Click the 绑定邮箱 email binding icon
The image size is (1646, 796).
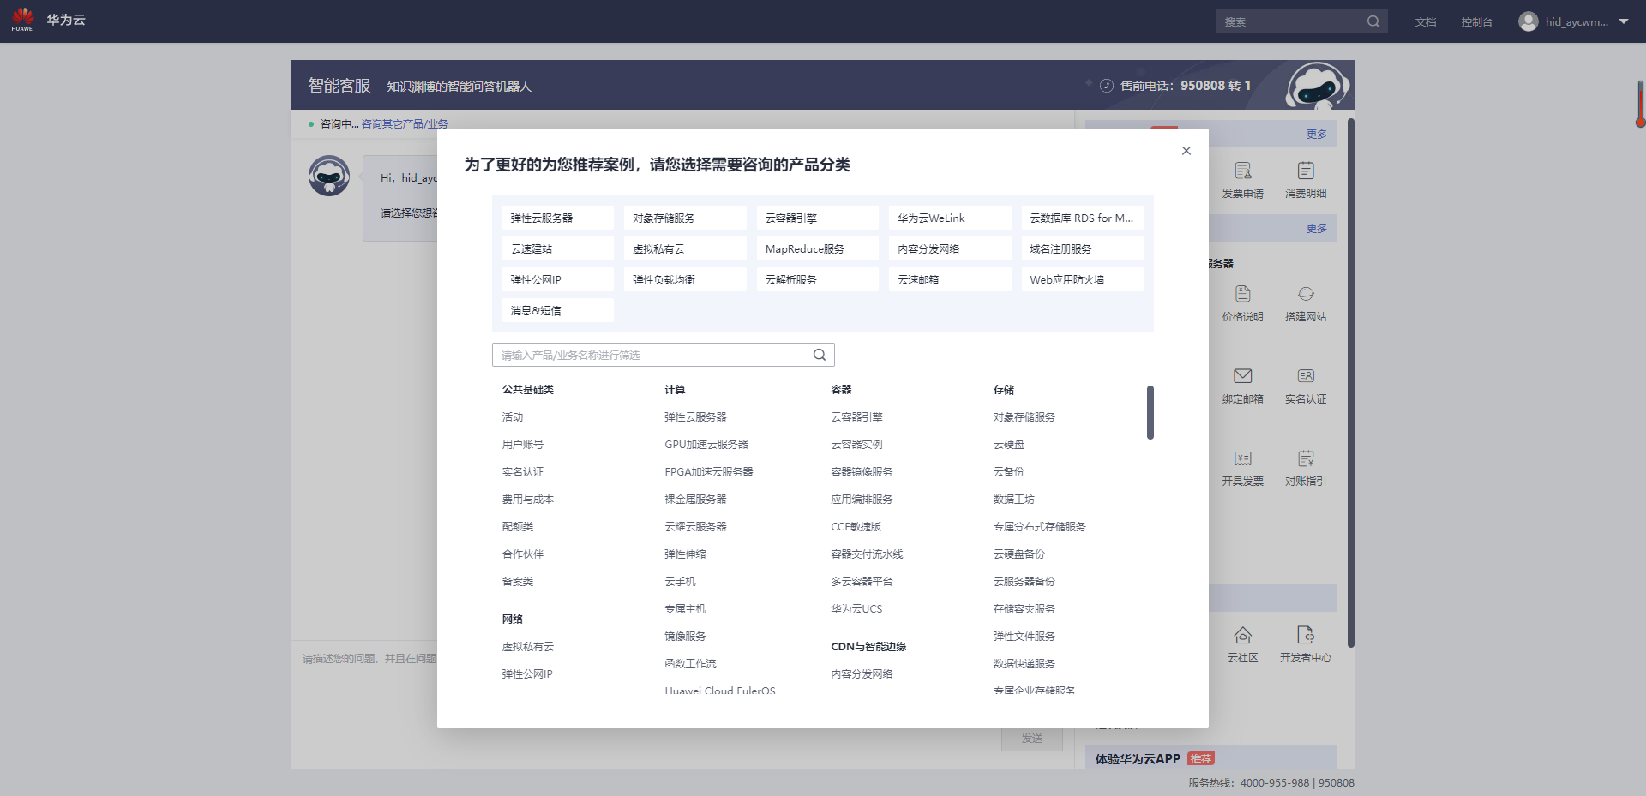click(x=1243, y=384)
